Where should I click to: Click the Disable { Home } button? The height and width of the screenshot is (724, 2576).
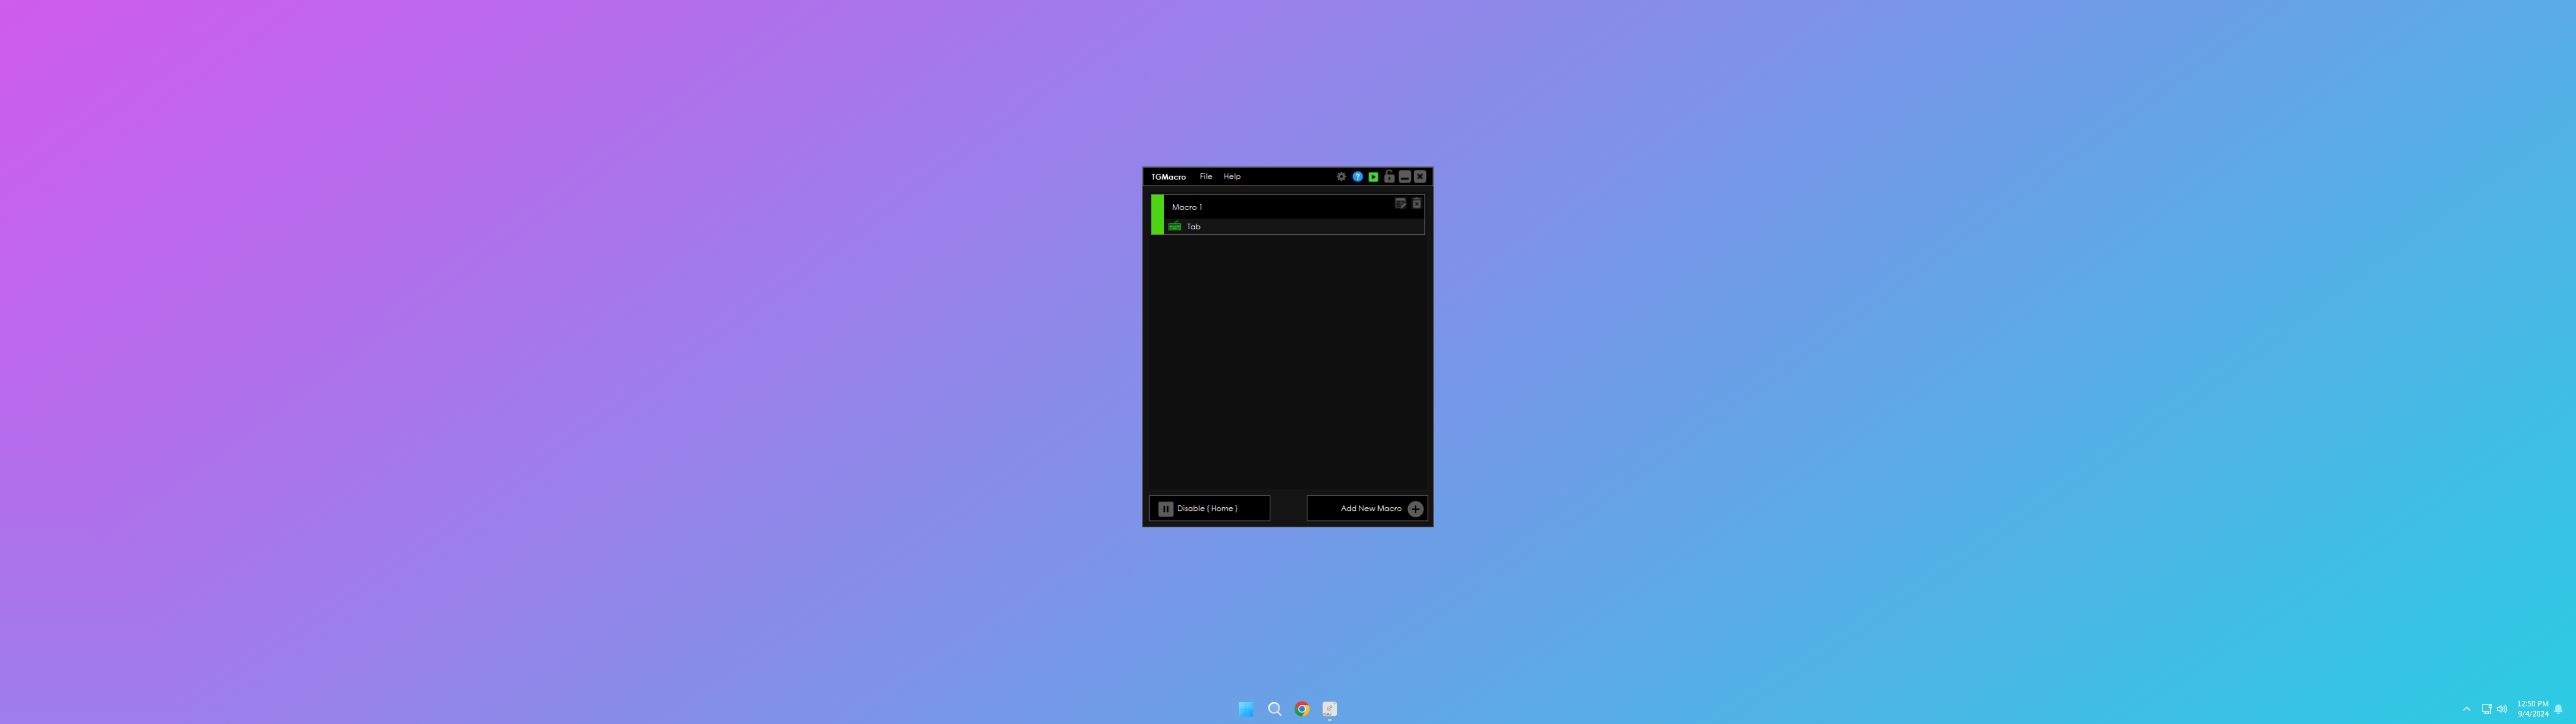coord(1209,509)
